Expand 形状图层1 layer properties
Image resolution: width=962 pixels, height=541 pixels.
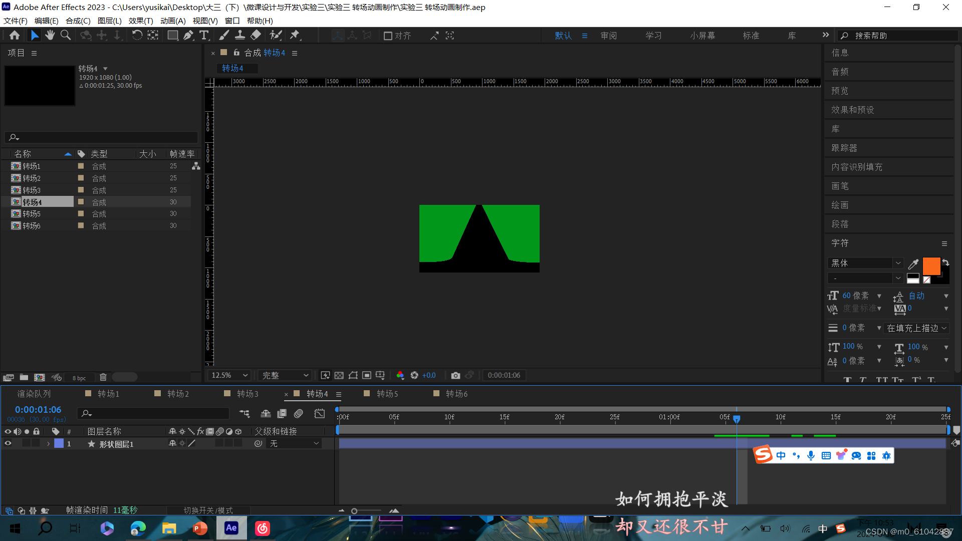click(x=48, y=444)
